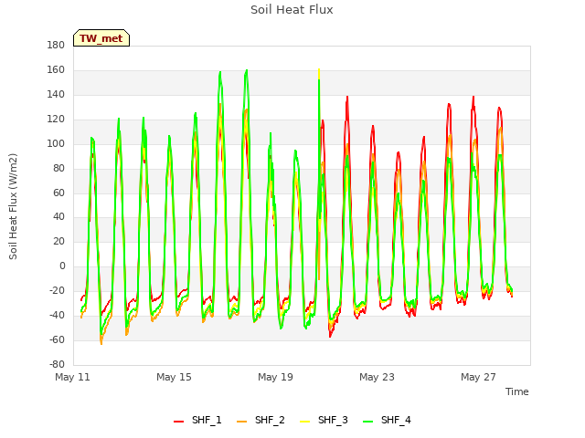Click the May 11 x-axis label
585x438 pixels.
coord(72,377)
